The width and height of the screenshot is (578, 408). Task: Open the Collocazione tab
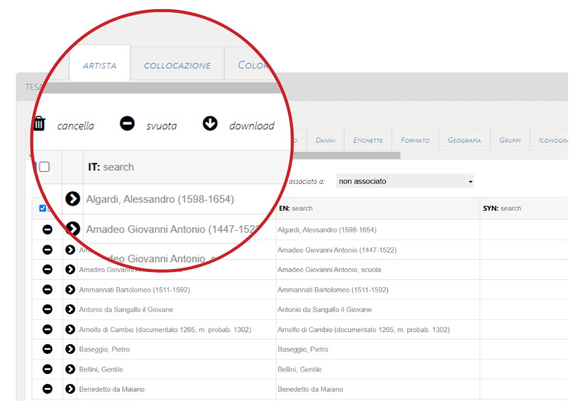point(177,65)
